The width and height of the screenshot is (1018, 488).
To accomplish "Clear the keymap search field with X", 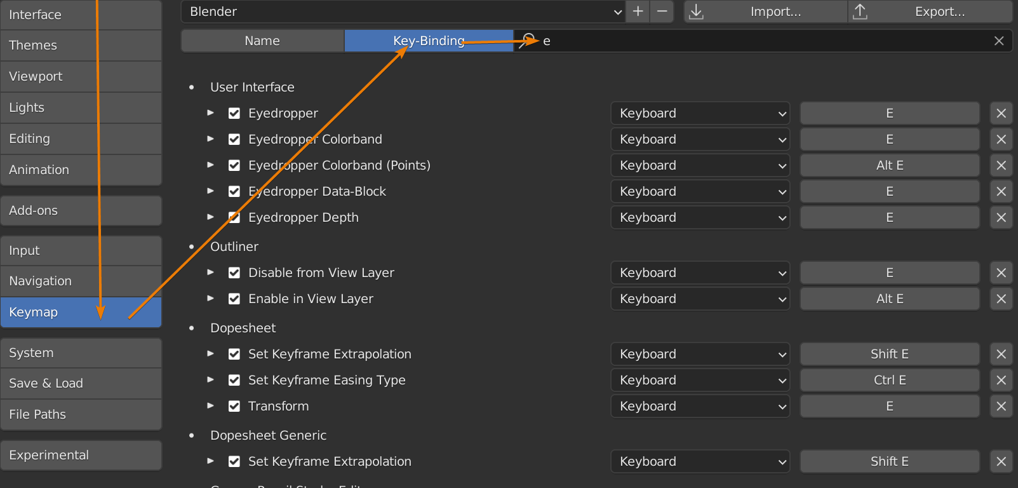I will tap(999, 41).
